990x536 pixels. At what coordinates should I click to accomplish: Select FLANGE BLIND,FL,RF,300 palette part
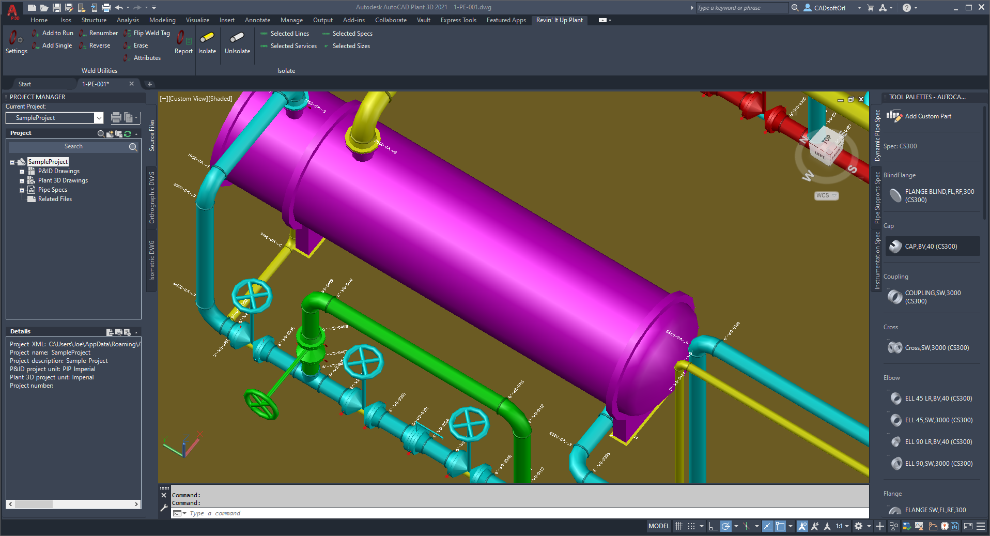point(933,196)
